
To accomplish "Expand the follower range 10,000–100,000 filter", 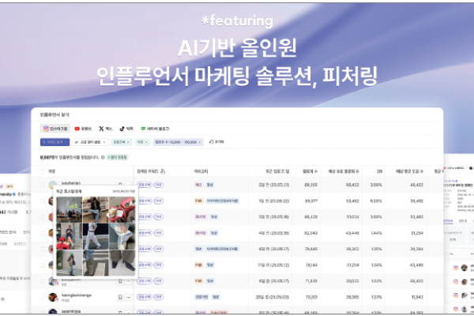I will pos(179,142).
